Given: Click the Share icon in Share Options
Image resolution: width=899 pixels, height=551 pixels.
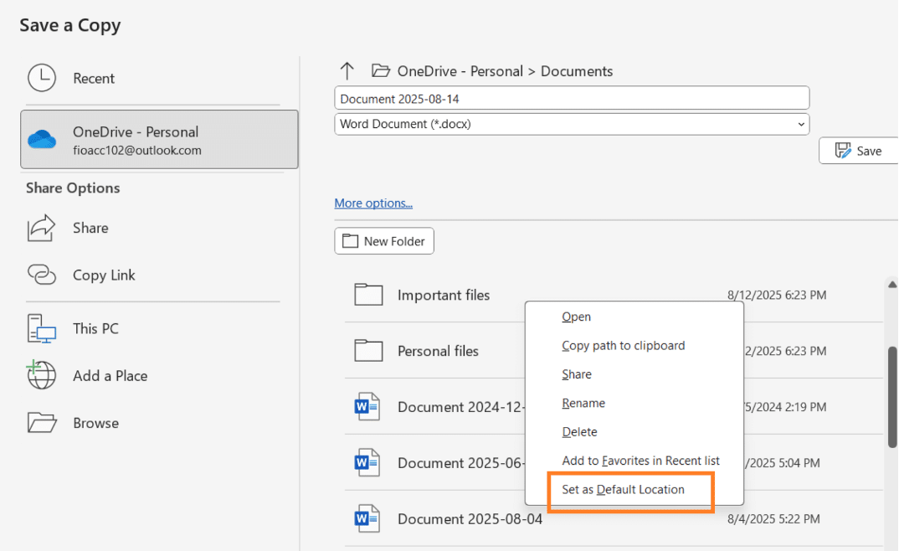Looking at the screenshot, I should pyautogui.click(x=41, y=228).
